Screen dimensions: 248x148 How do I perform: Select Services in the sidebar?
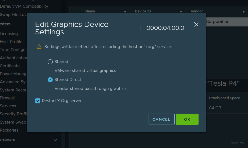(x=8, y=106)
